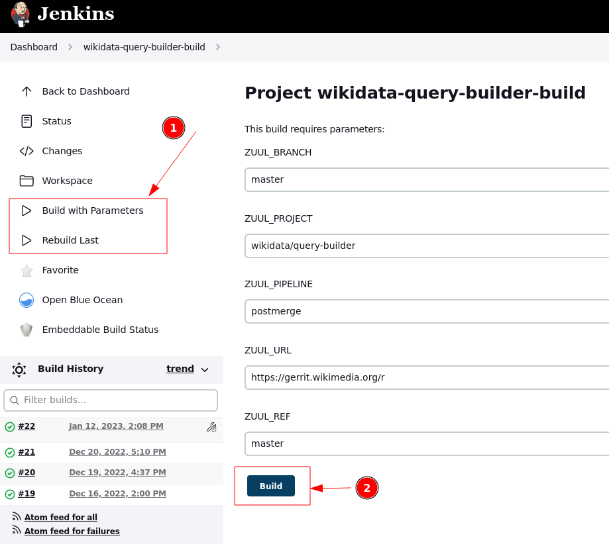Open Atom feed for failures

(x=72, y=531)
